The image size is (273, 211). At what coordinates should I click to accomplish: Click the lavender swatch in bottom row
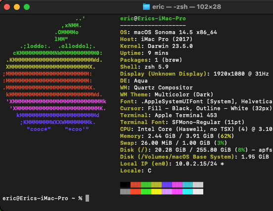167,192
